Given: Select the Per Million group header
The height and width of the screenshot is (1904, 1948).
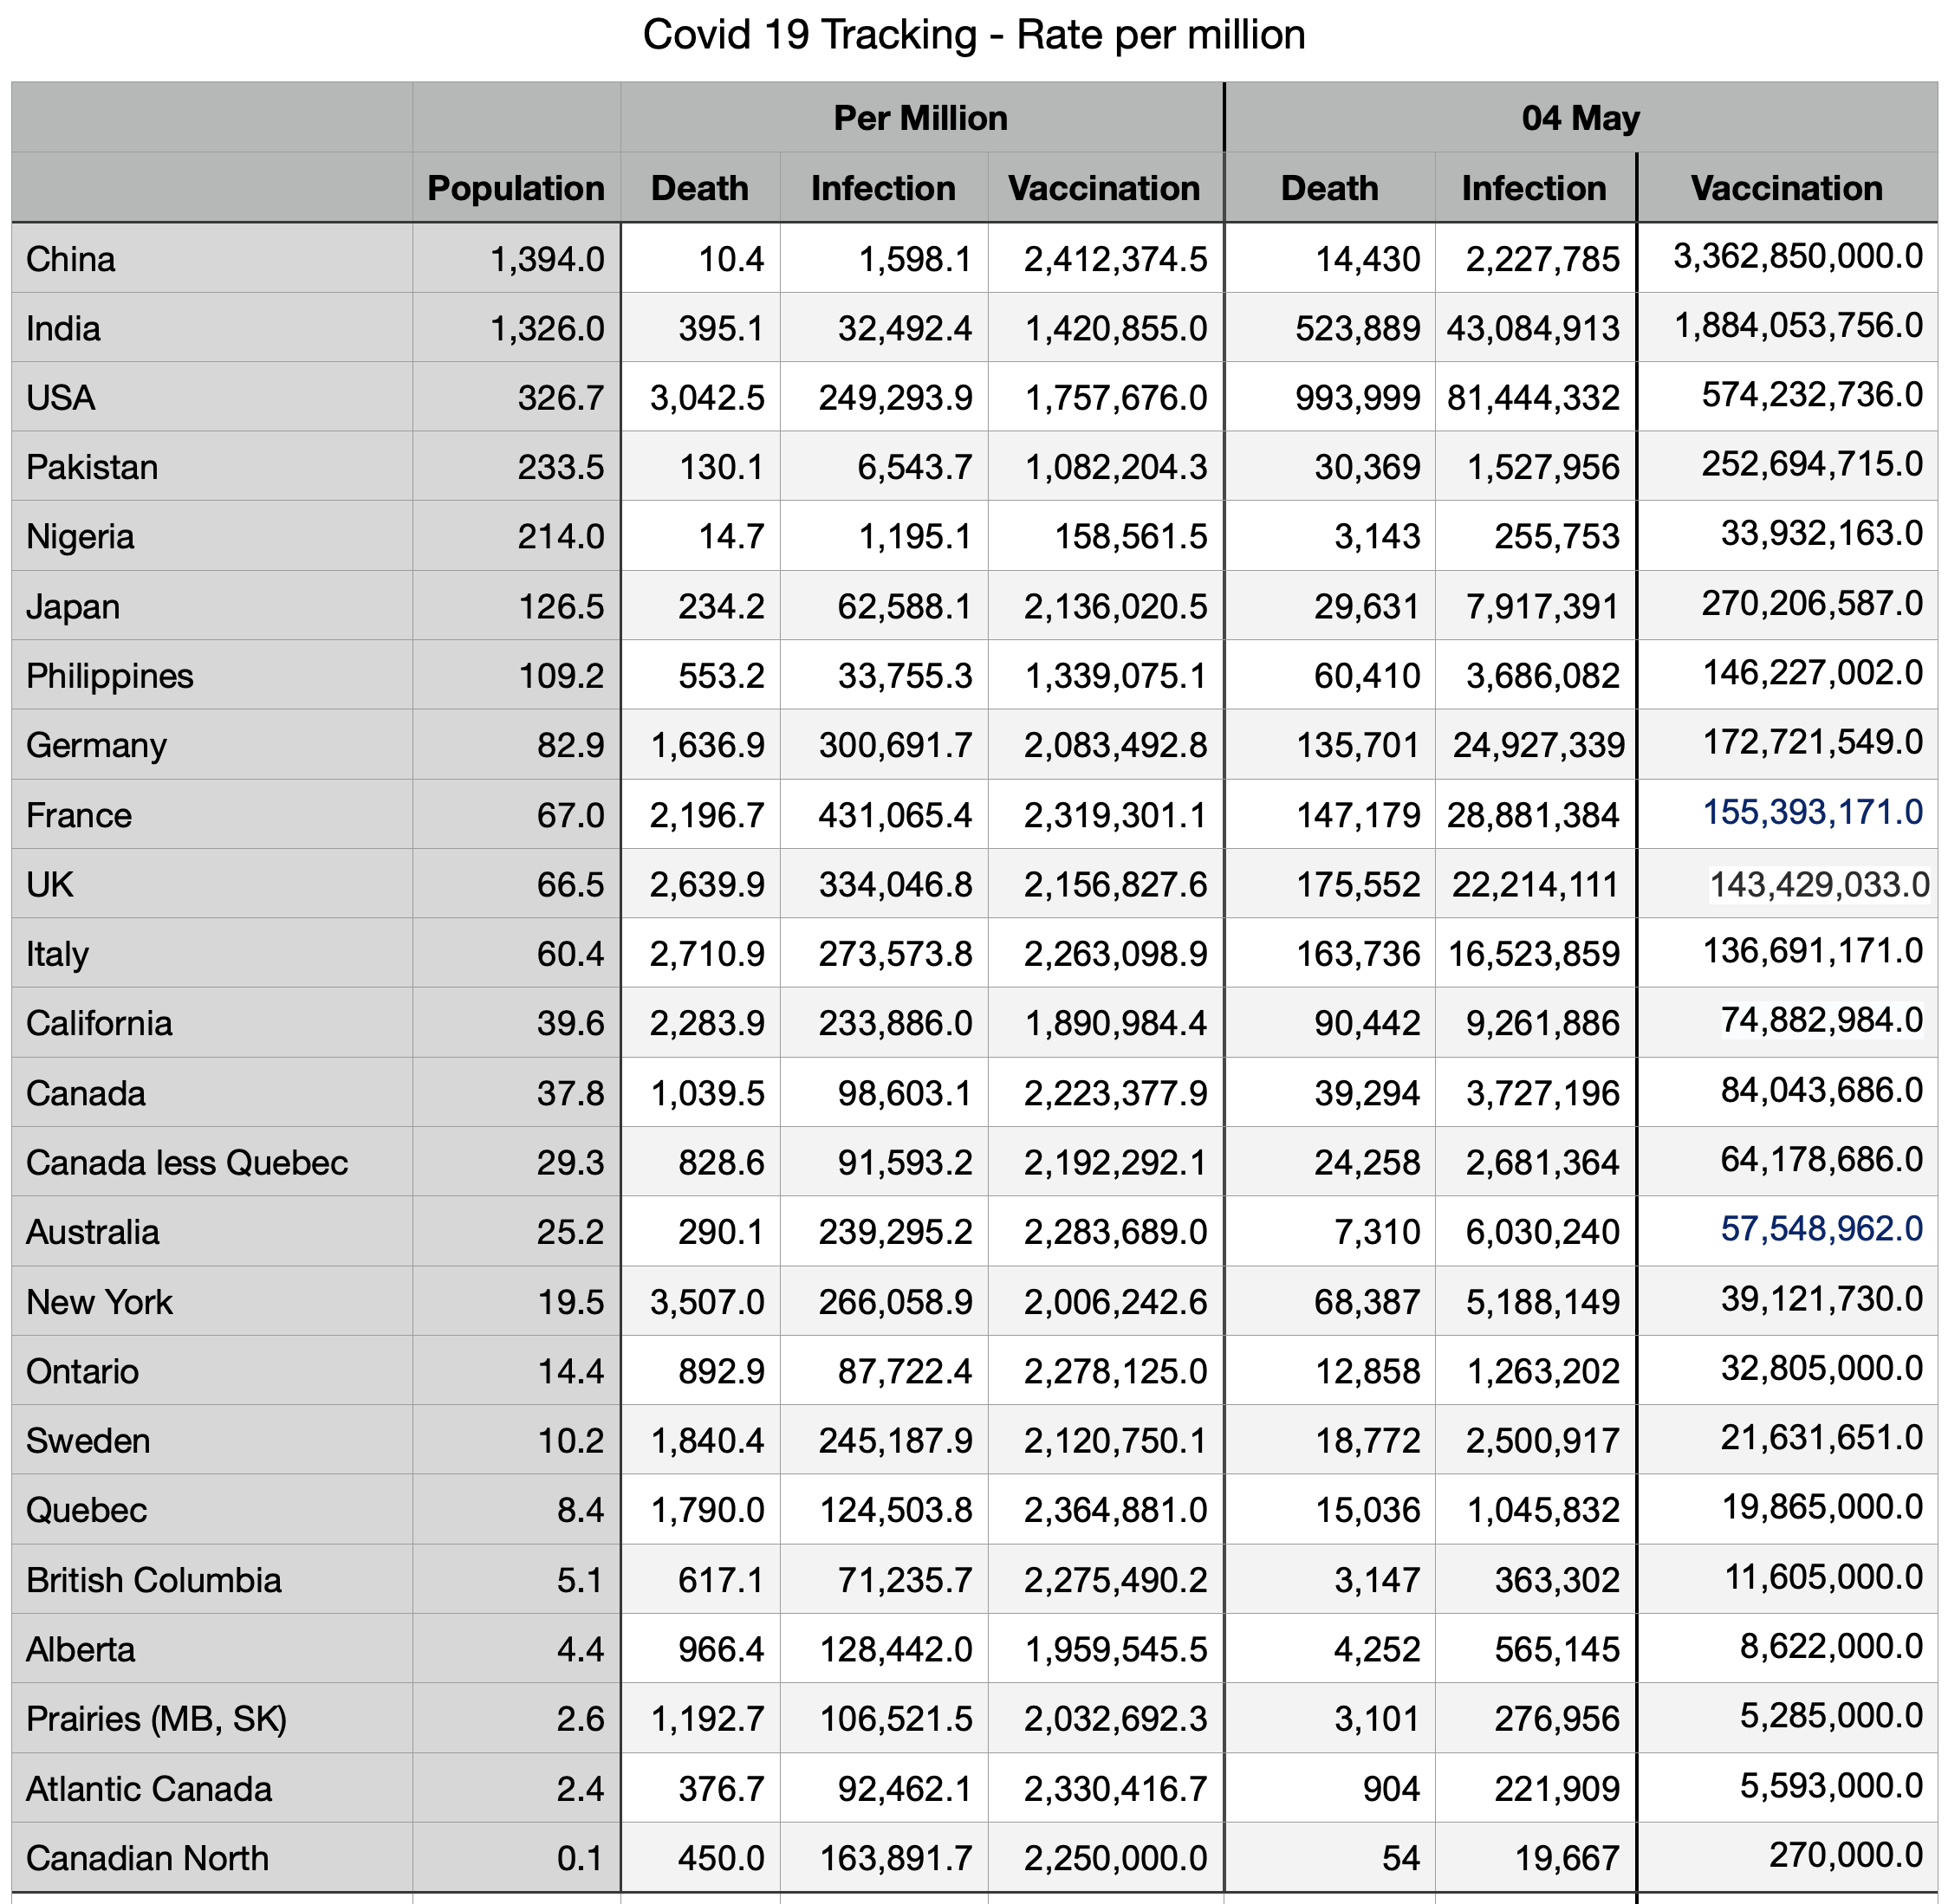Looking at the screenshot, I should (920, 118).
